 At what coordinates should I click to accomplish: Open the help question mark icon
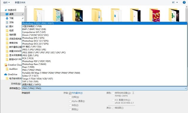184,2
